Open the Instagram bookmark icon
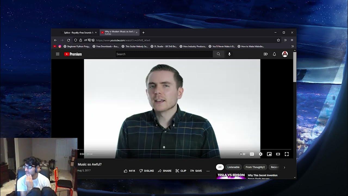 click(60, 46)
